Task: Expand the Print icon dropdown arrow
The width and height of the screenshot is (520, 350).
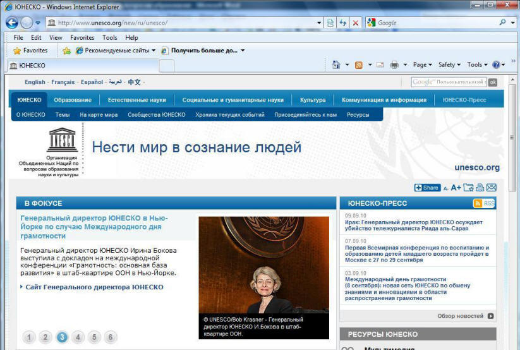Action: pos(405,64)
